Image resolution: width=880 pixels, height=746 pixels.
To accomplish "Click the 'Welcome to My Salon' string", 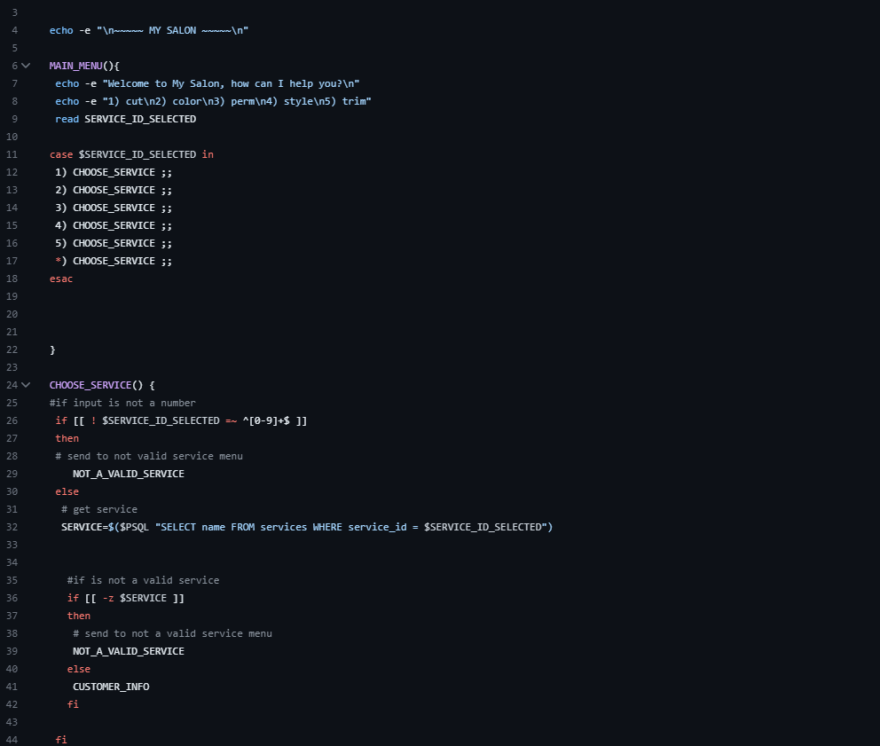I will (231, 83).
